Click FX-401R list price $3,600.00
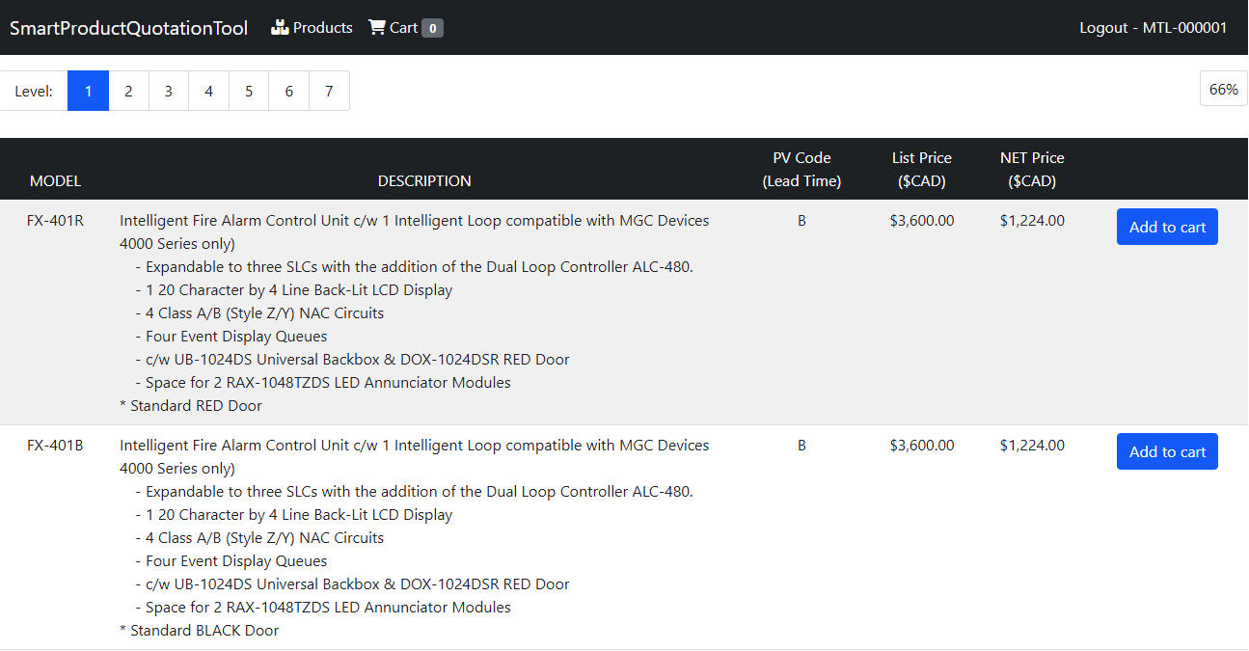The width and height of the screenshot is (1249, 651). point(922,220)
